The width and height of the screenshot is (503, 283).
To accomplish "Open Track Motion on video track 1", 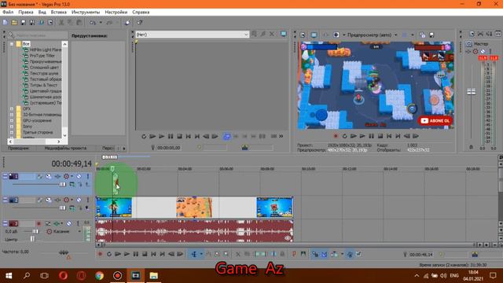I will point(49,176).
